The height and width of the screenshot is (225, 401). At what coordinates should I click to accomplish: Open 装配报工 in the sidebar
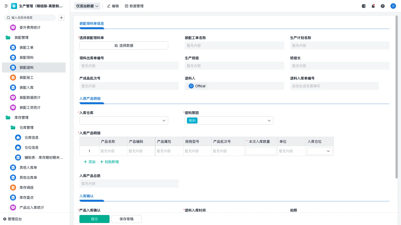point(27,77)
